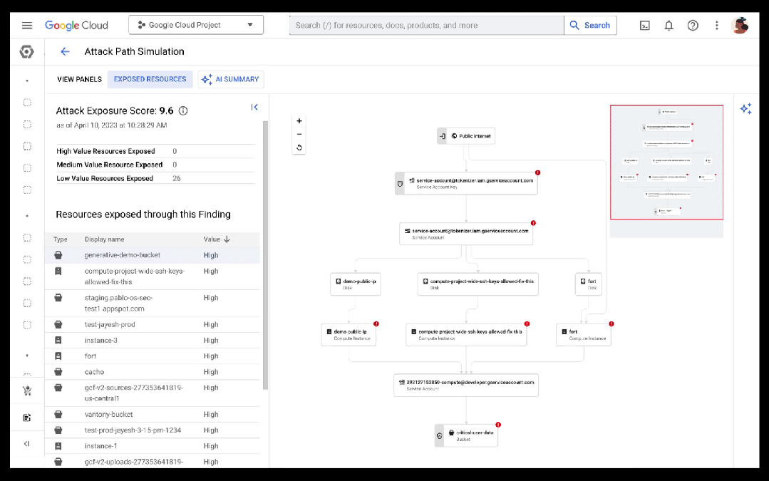
Task: Open the AI Summary tab
Action: pos(231,79)
